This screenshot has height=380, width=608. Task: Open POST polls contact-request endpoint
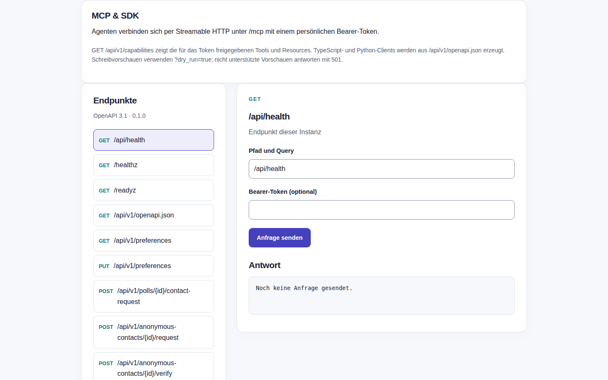tap(154, 296)
